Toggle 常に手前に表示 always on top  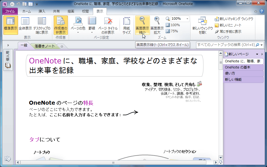pyautogui.click(x=228, y=31)
